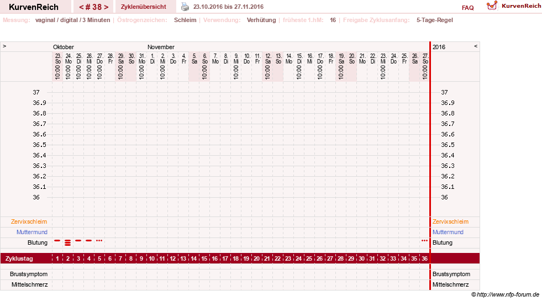The image size is (542, 301).
Task: Click the Oktober month label
Action: 63,47
